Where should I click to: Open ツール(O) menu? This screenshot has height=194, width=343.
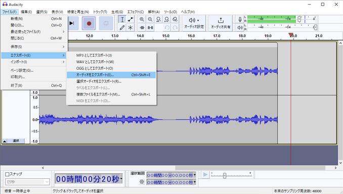click(170, 12)
